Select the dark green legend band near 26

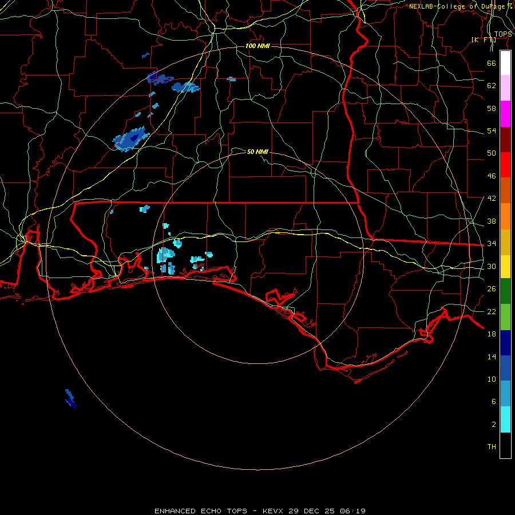[x=505, y=291]
